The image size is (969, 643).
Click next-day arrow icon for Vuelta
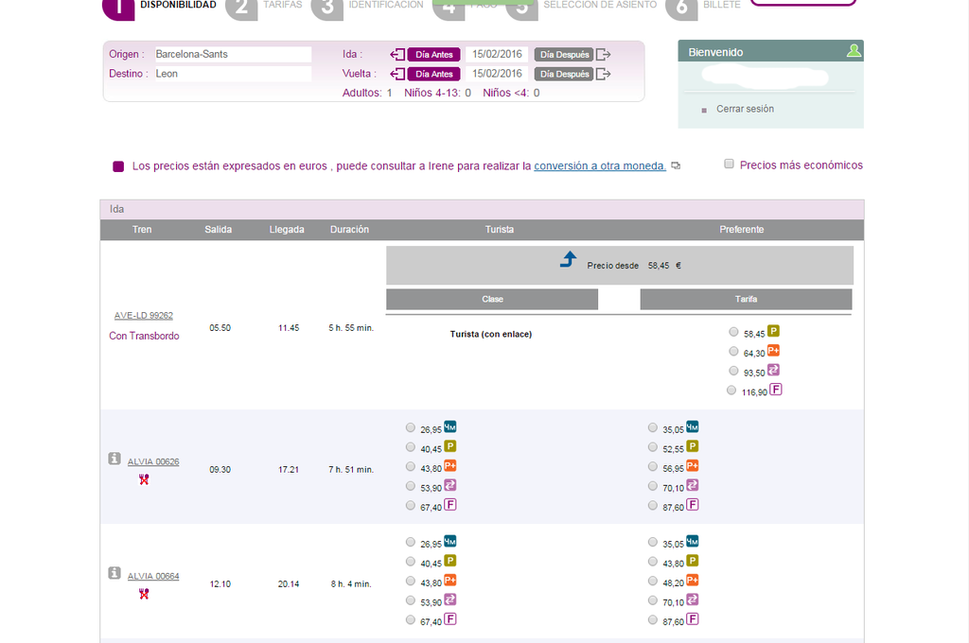pos(603,74)
